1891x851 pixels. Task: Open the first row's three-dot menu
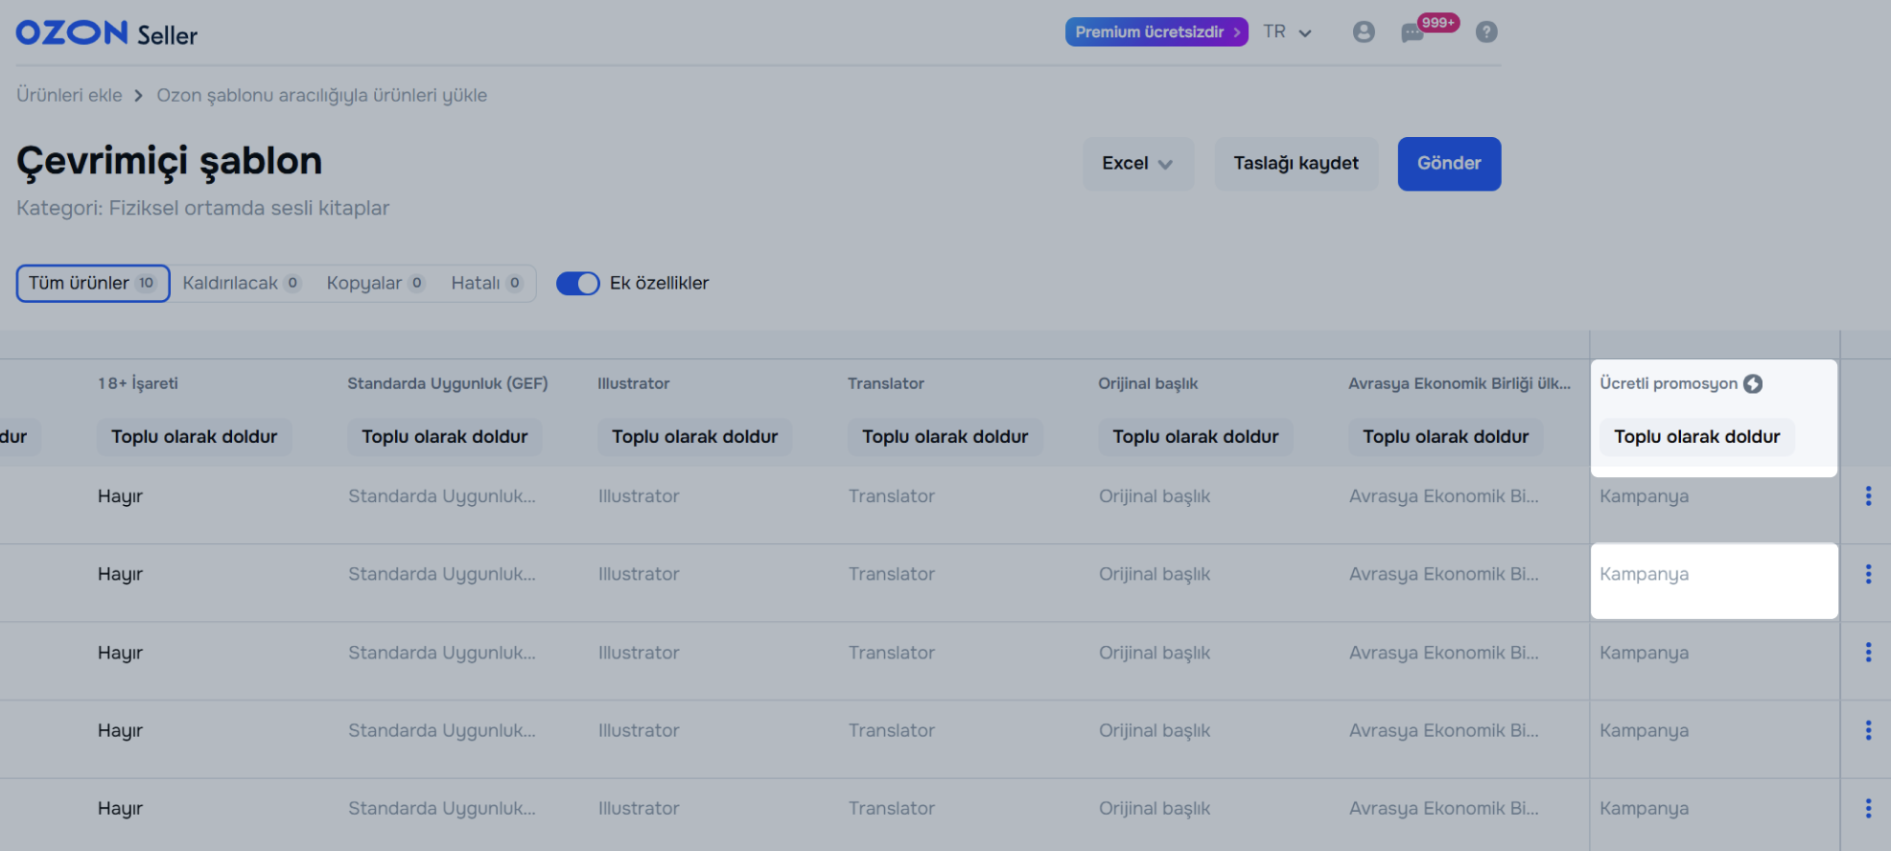point(1867,495)
